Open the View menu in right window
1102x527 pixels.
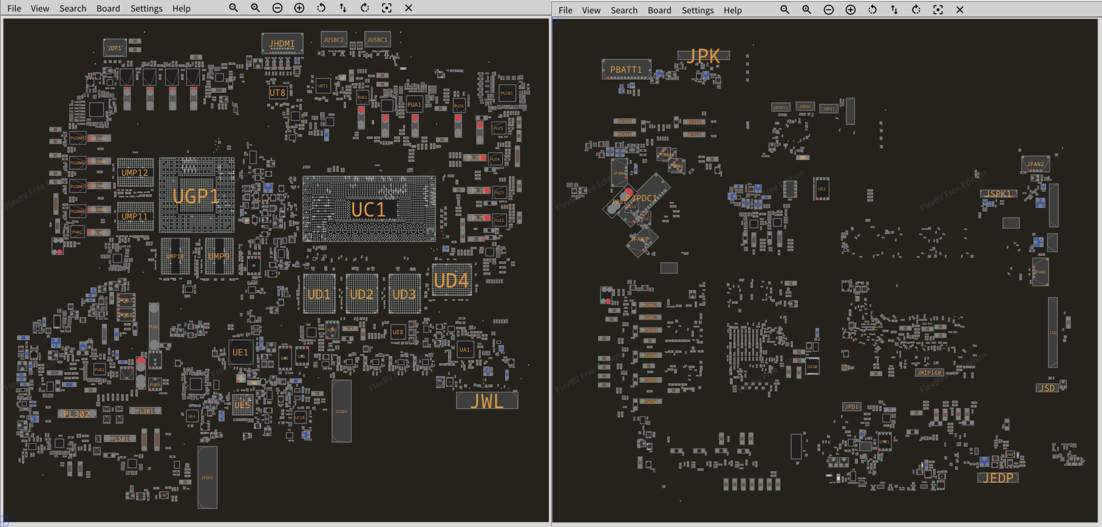(x=591, y=10)
